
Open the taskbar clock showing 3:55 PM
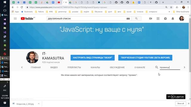pos(5,97)
